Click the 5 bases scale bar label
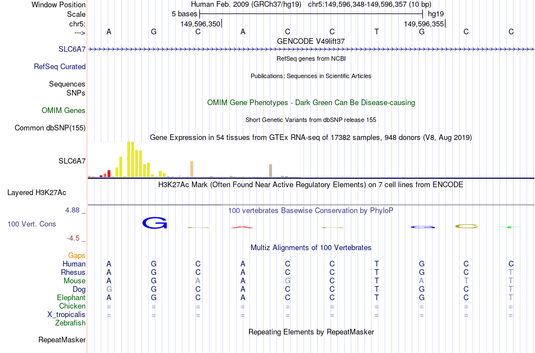 184,14
